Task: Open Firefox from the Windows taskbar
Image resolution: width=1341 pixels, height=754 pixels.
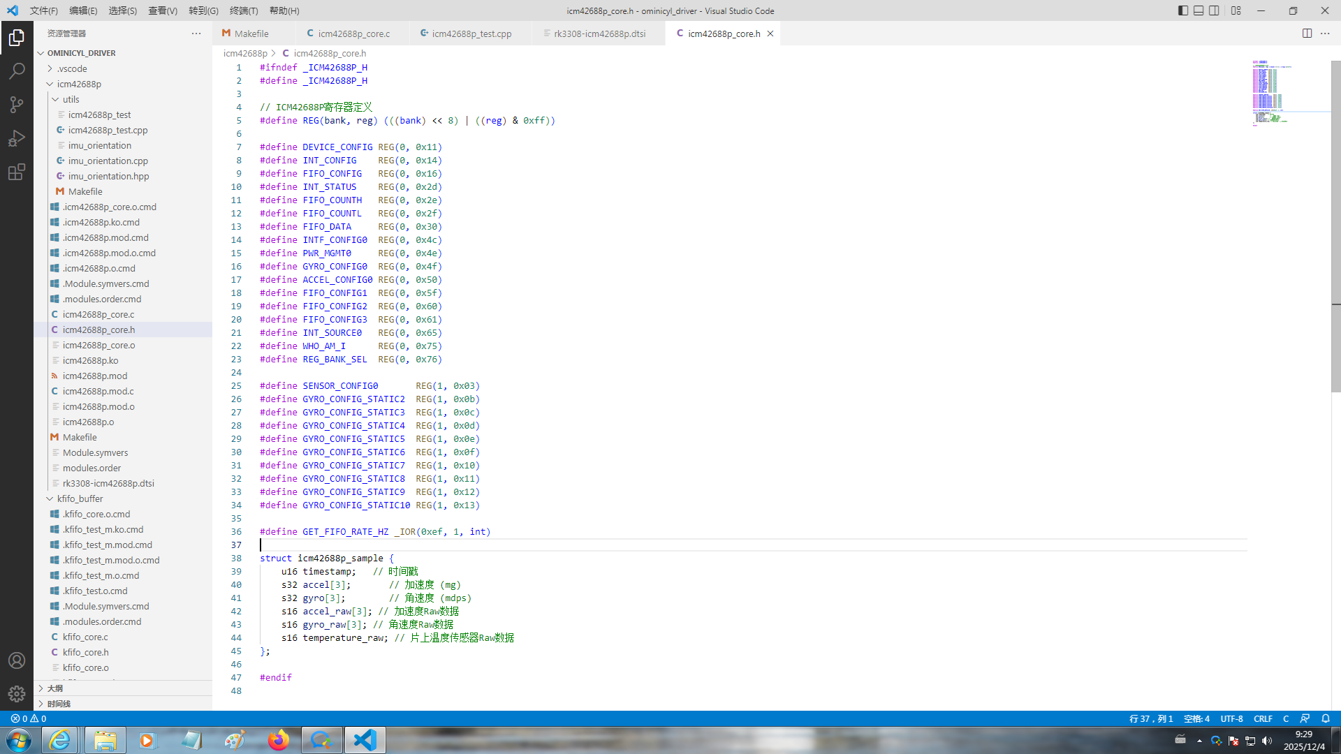Action: 278,740
